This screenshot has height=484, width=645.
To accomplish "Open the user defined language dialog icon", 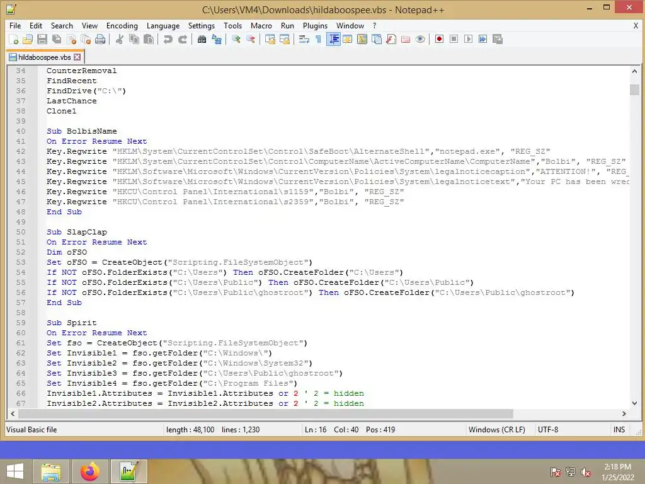I will [348, 39].
